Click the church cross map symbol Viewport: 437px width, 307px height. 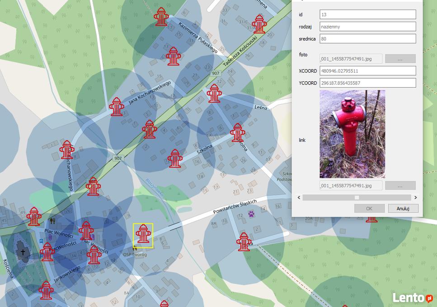coord(23,252)
